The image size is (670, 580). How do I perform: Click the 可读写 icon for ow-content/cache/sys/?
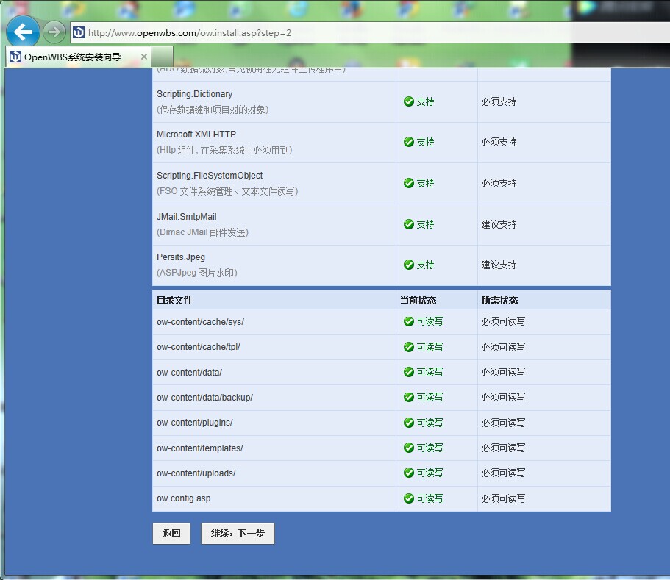[x=409, y=321]
